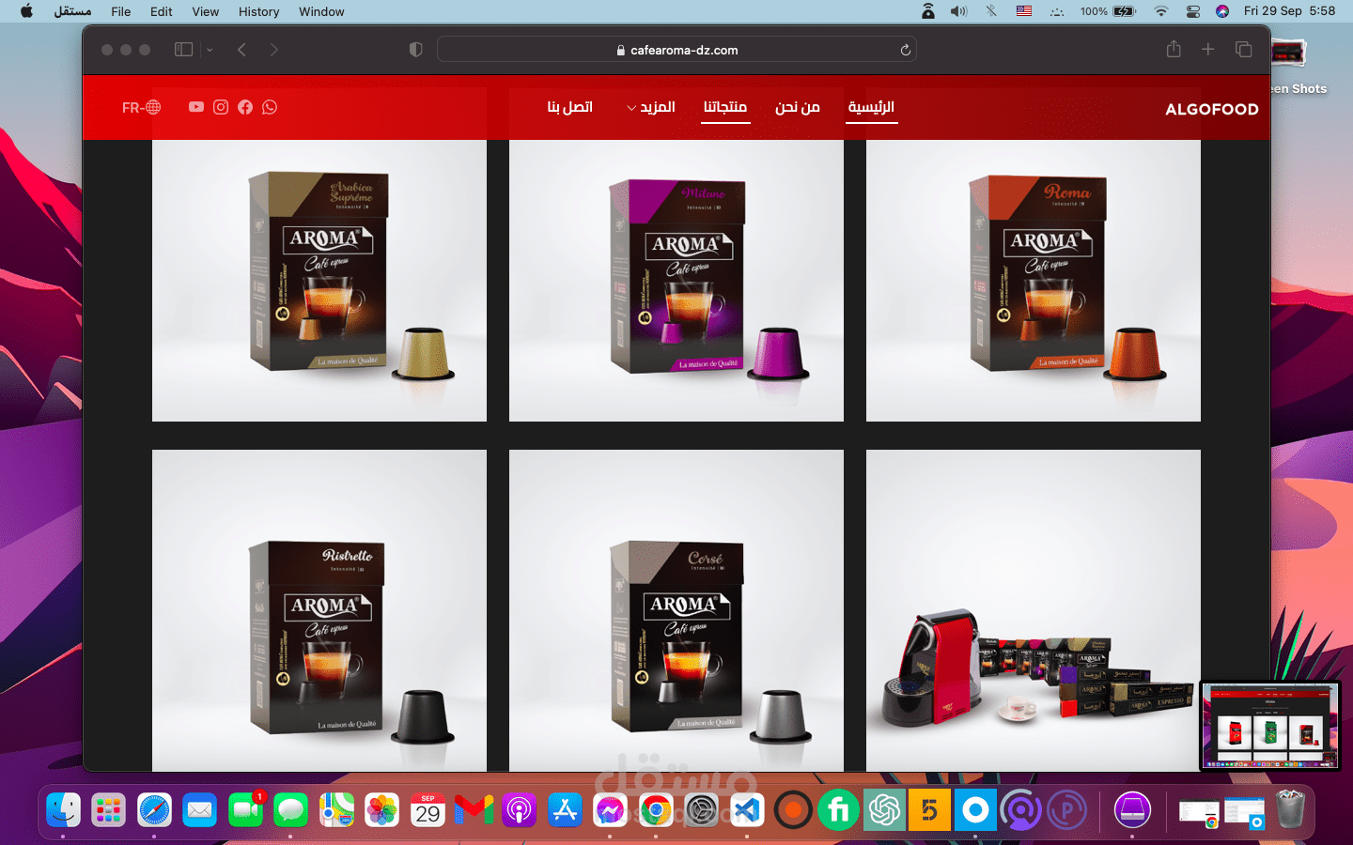Viewport: 1353px width, 845px height.
Task: Open the Bluetooth status menu
Action: point(991,11)
